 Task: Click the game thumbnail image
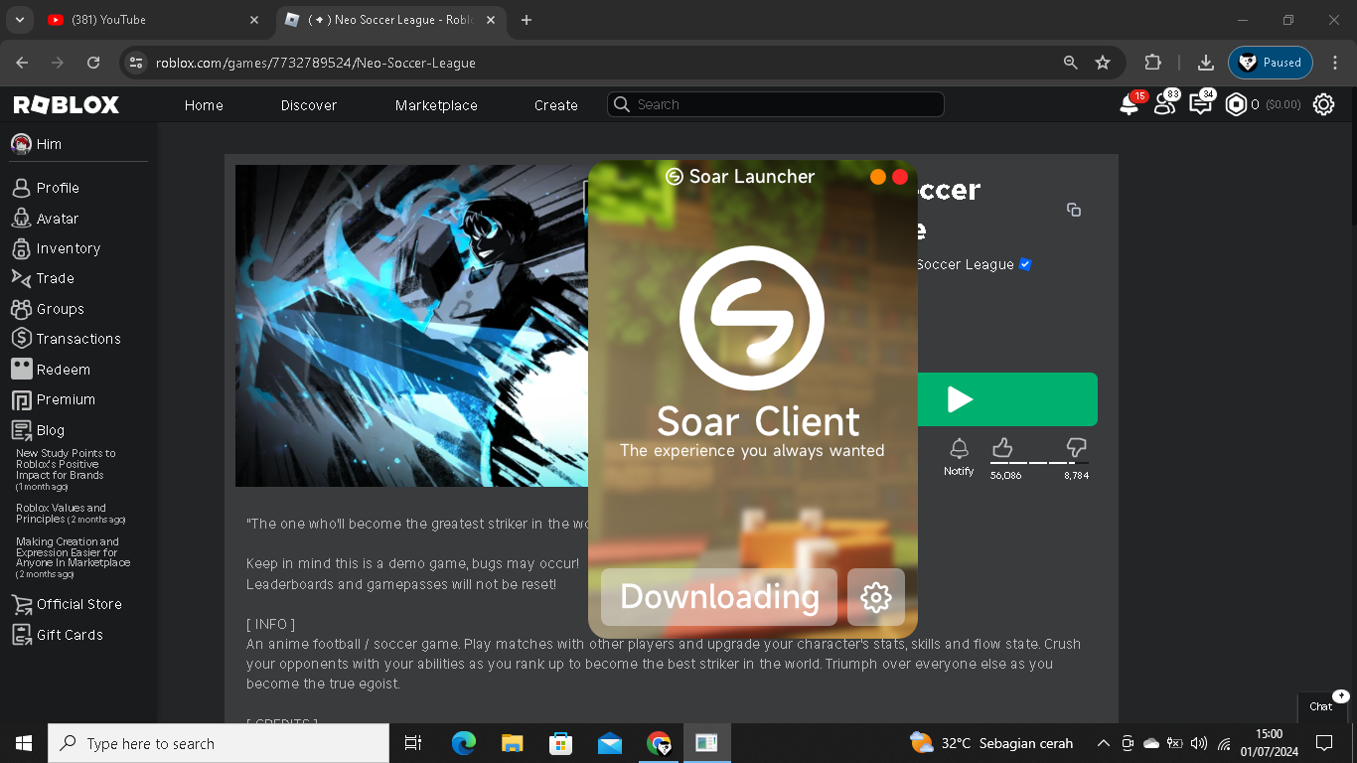pos(411,326)
